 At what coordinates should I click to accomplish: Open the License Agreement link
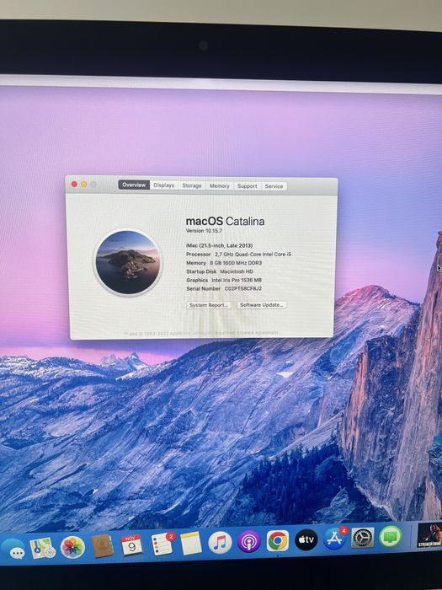click(259, 333)
